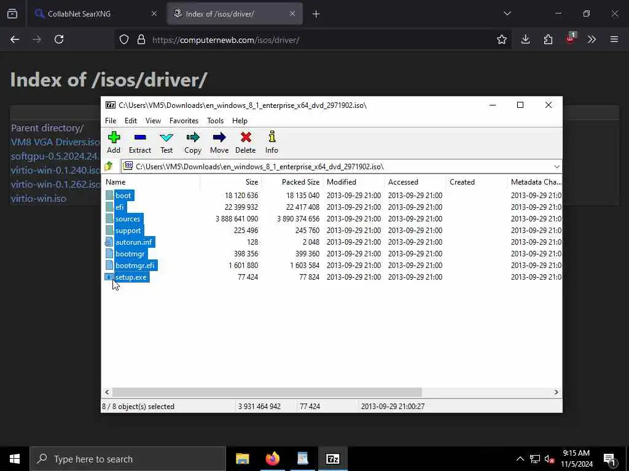This screenshot has height=471, width=629.
Task: Sort by Name column header
Action: tap(150, 182)
